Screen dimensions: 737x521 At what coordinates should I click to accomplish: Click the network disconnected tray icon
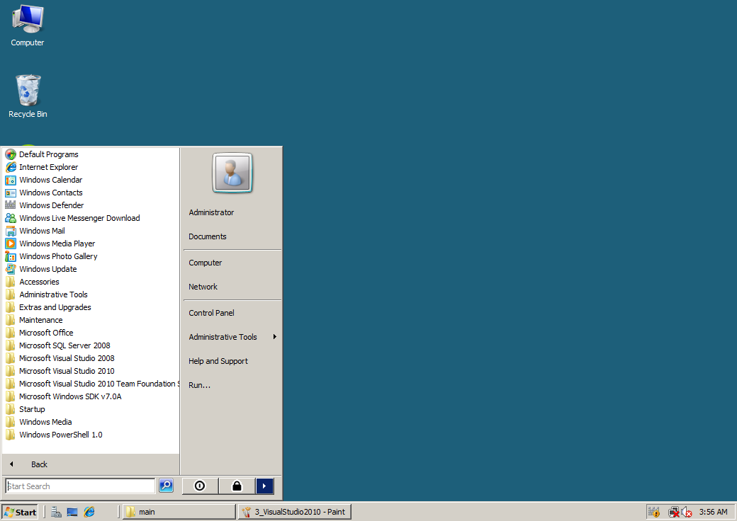(674, 512)
